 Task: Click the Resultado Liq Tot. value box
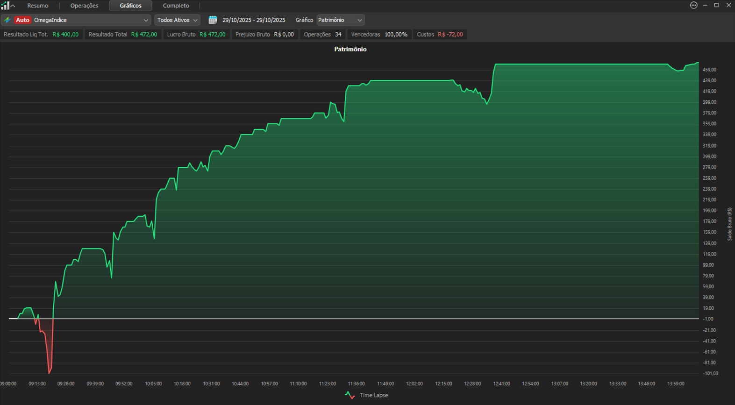click(41, 35)
